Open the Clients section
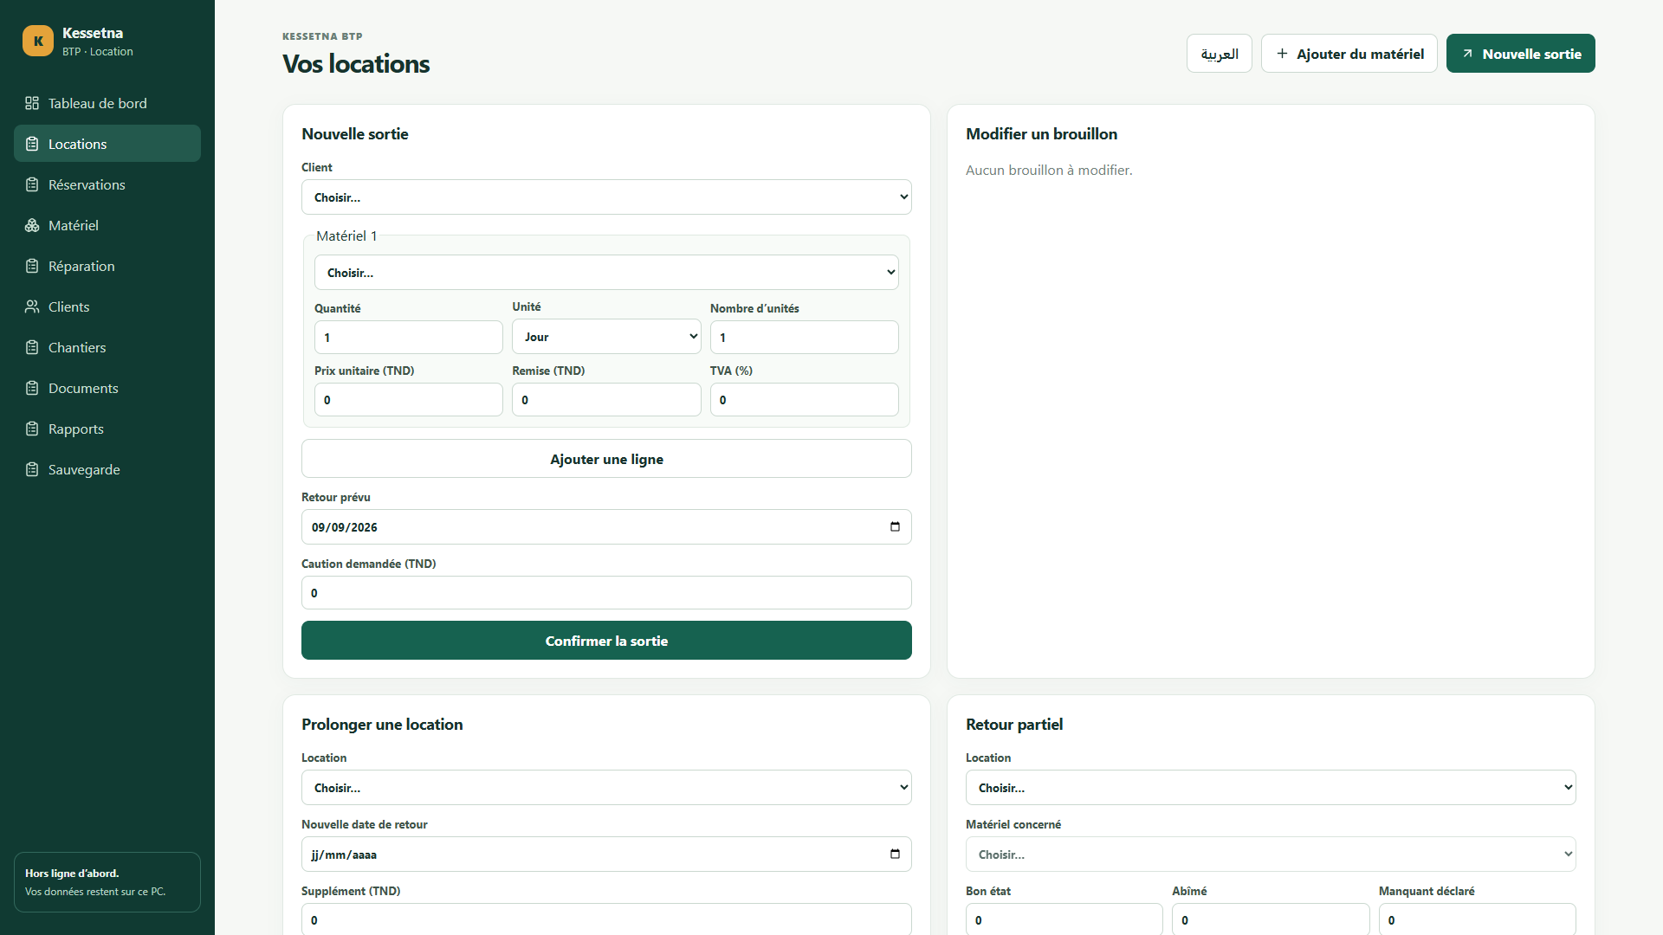1663x935 pixels. pyautogui.click(x=107, y=306)
